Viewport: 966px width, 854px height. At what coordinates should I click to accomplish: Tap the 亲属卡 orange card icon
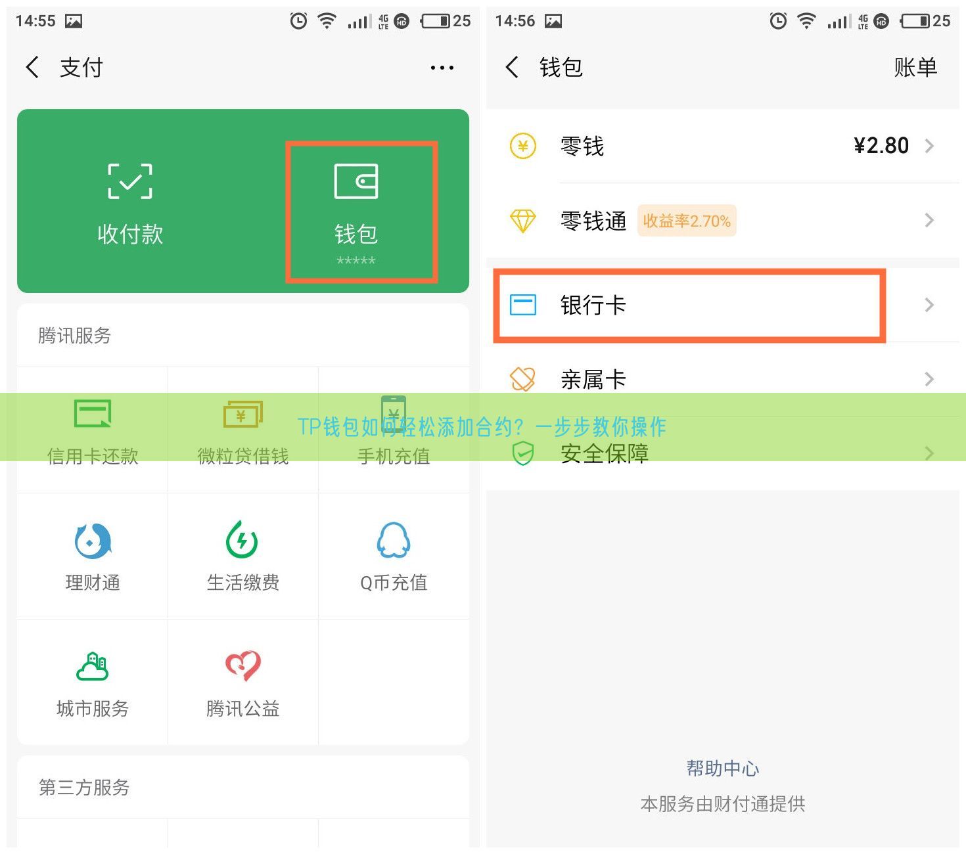click(523, 379)
